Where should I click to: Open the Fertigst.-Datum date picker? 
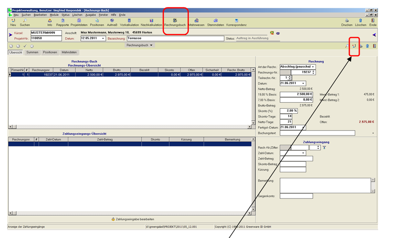click(x=303, y=128)
